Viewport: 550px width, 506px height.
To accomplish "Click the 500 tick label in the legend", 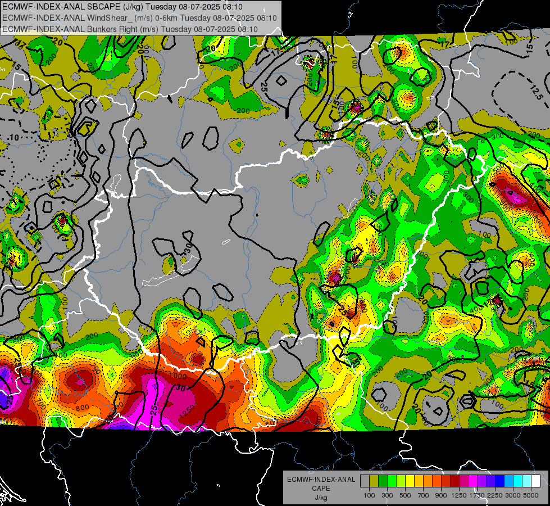I will 405,495.
